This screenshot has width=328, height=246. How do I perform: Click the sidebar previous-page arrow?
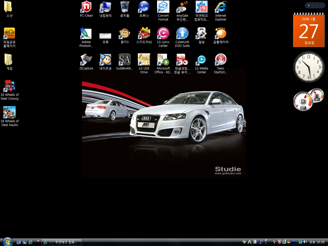click(317, 5)
